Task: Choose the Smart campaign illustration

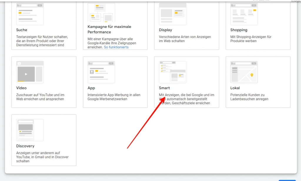Action: [173, 72]
